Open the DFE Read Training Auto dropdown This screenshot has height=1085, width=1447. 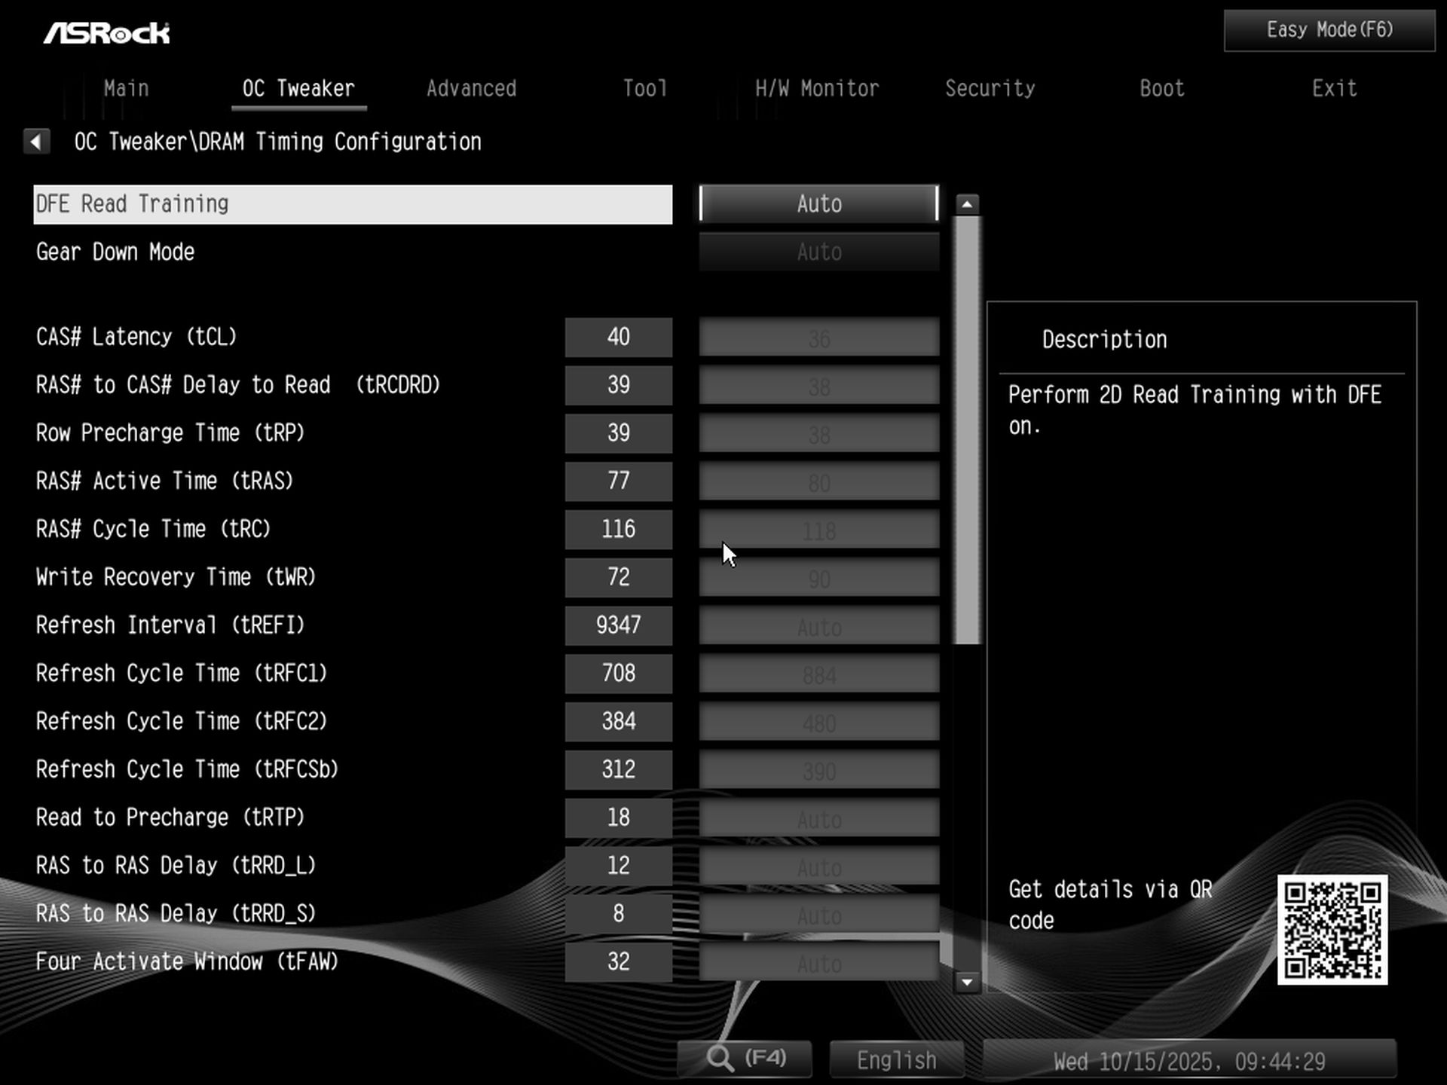coord(818,203)
